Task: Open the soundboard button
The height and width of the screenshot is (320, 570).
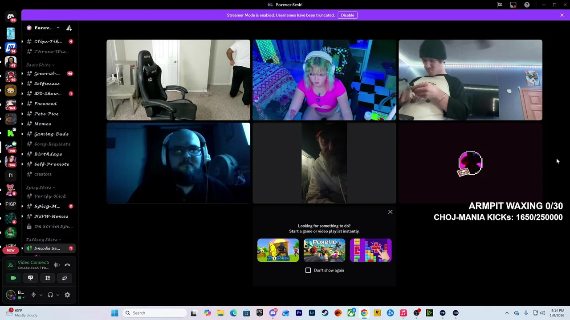Action: [x=65, y=278]
